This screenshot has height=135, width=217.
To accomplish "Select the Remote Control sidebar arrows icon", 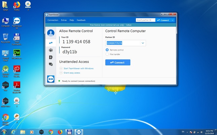I will coord(51,43).
